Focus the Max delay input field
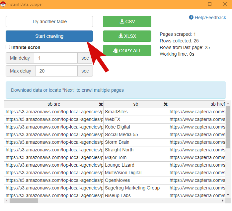The width and height of the screenshot is (232, 211). pyautogui.click(x=56, y=71)
